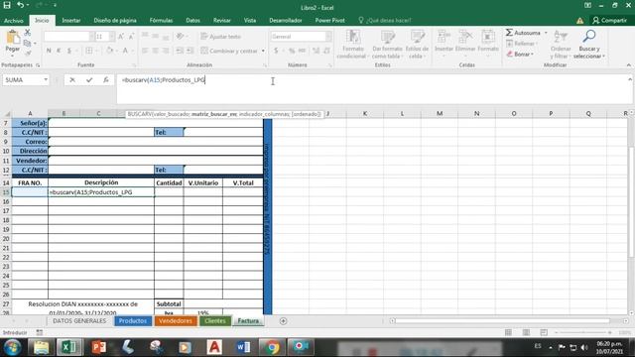
Task: Select the Productos sheet tab
Action: pyautogui.click(x=133, y=321)
